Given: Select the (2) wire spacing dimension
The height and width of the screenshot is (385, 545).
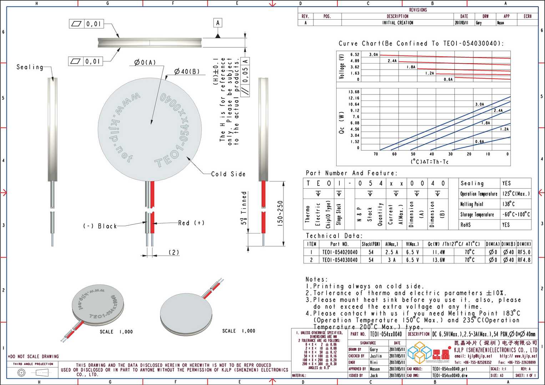Looking at the screenshot, I should 174,252.
